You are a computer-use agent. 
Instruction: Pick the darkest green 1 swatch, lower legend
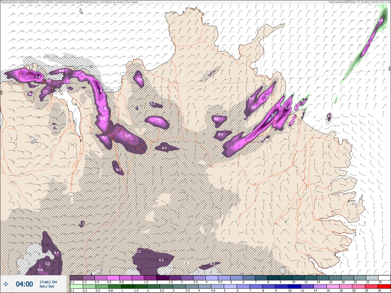(127, 287)
